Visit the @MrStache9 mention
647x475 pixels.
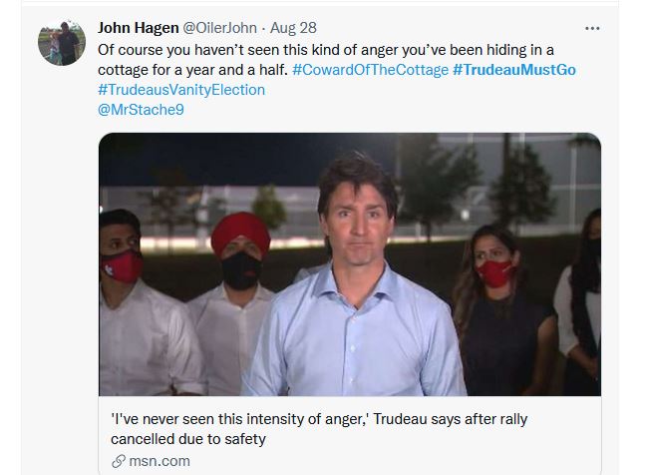click(141, 110)
